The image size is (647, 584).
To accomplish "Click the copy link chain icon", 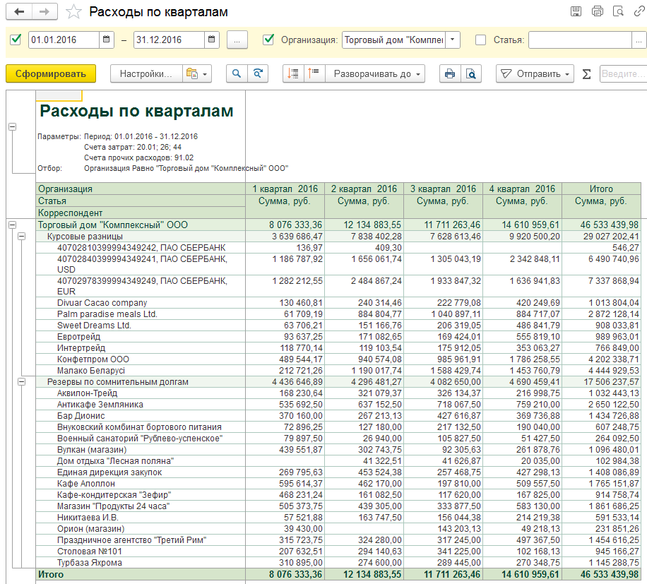I will coord(639,11).
